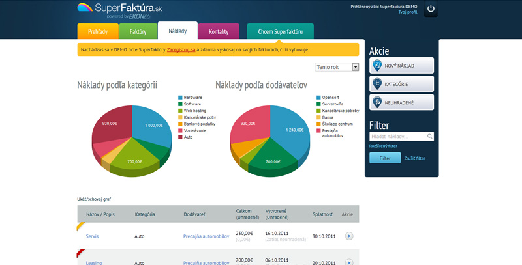Screen dimensions: 522x265
Task: Click the Opensoft legend color swatch
Action: [318, 98]
